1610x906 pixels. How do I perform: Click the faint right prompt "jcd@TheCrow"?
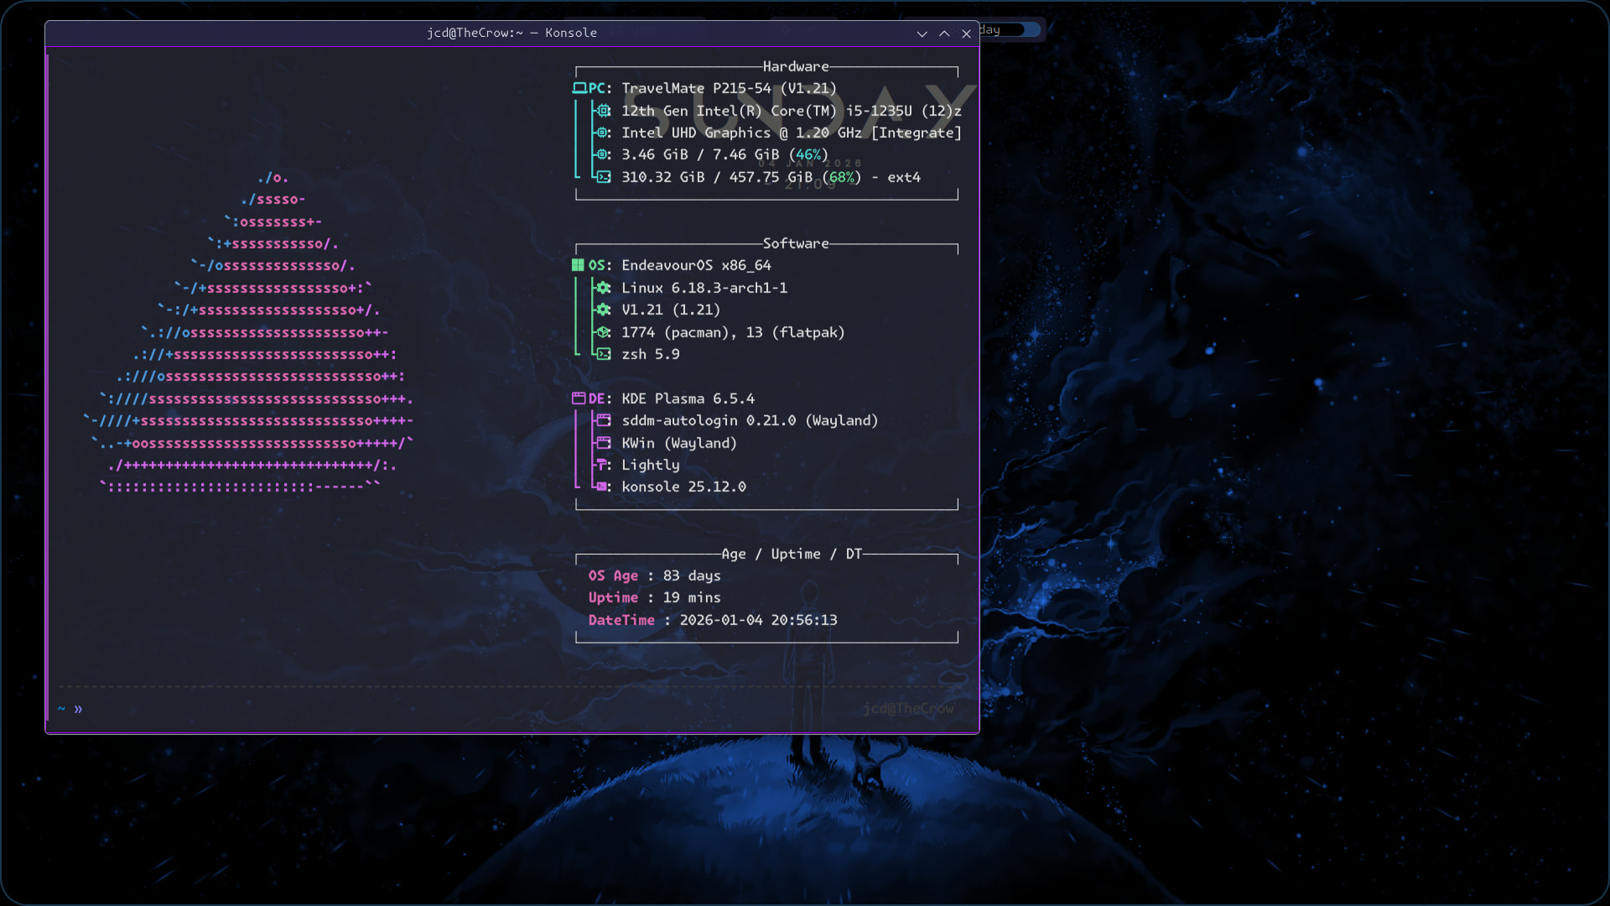(x=908, y=709)
